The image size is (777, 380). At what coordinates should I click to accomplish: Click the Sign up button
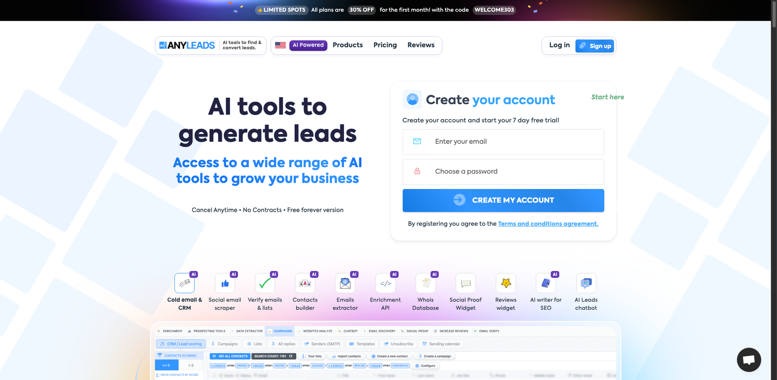click(x=595, y=46)
